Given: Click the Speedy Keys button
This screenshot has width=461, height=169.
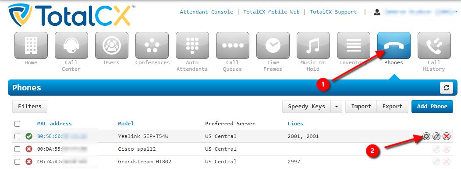Looking at the screenshot, I should (307, 107).
